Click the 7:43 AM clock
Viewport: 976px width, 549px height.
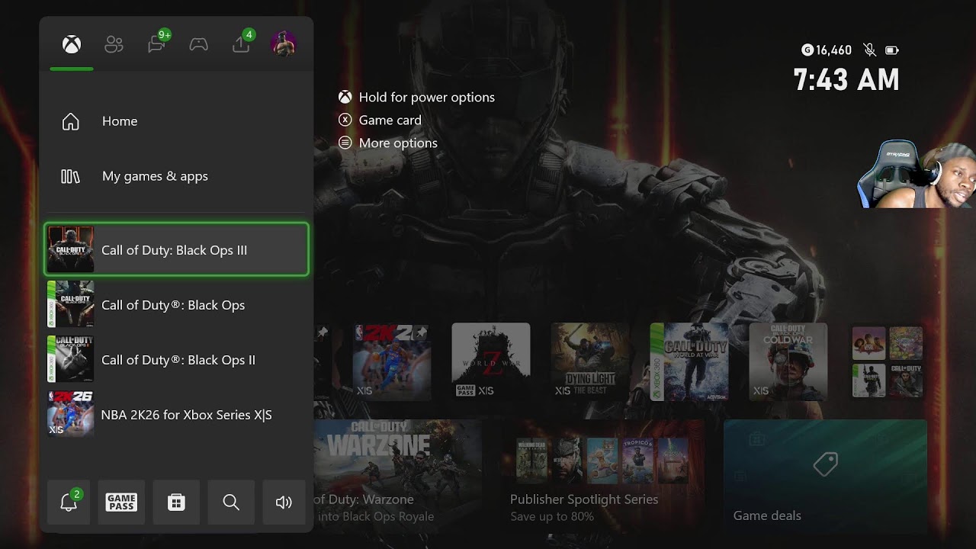[x=846, y=80]
